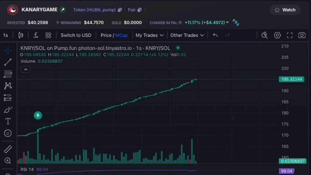This screenshot has width=311, height=175.
Task: Click the Solana icon beside P&L
Action: coord(235,23)
